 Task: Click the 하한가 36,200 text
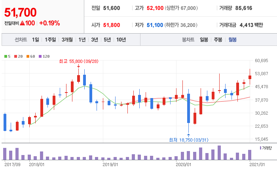pyautogui.click(x=181, y=25)
